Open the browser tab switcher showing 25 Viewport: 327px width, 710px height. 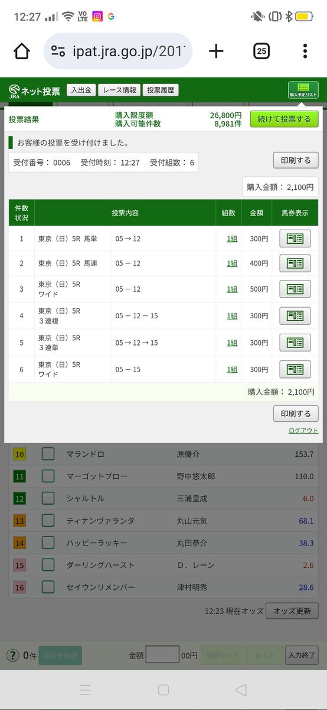coord(261,51)
